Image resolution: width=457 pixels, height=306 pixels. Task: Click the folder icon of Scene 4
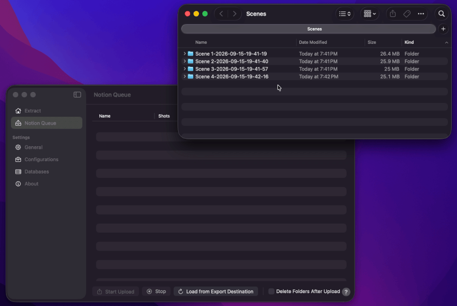click(190, 76)
